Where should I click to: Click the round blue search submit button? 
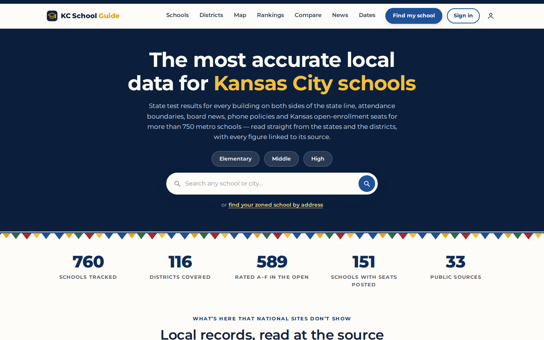point(367,184)
